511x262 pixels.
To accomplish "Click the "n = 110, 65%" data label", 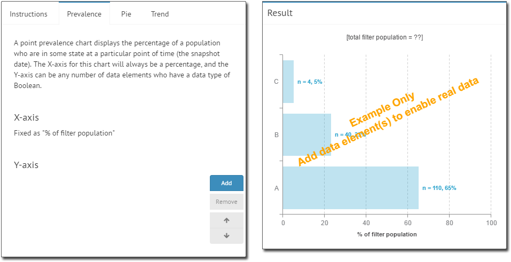I will pyautogui.click(x=439, y=188).
